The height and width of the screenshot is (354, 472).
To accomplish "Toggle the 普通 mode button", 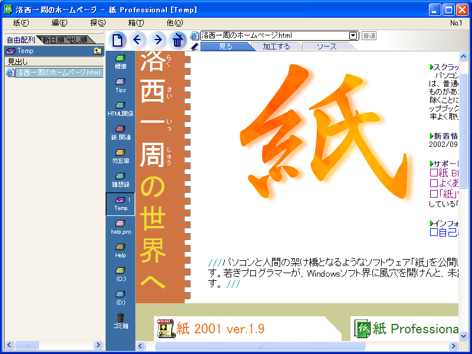I will (369, 36).
